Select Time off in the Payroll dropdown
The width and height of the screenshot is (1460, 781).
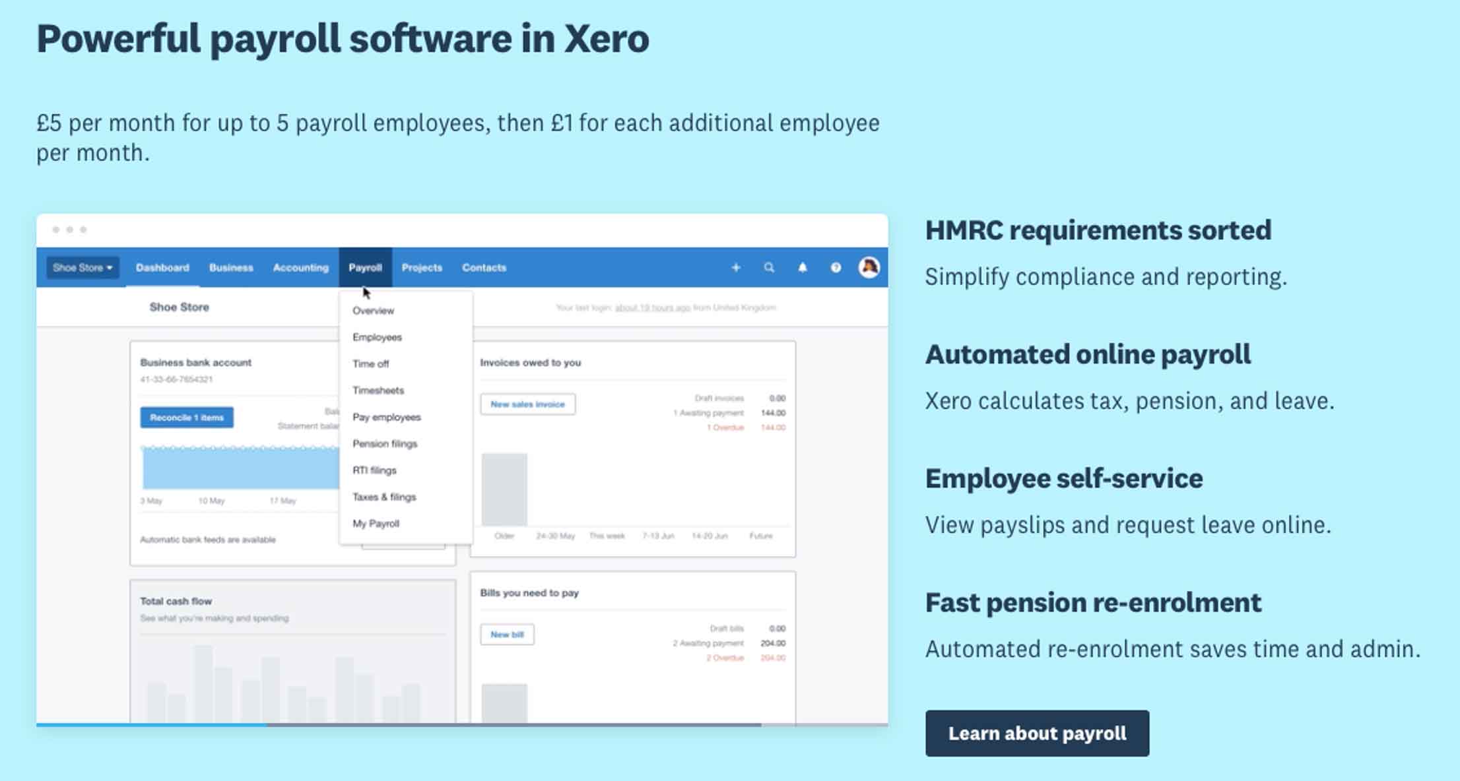(370, 363)
